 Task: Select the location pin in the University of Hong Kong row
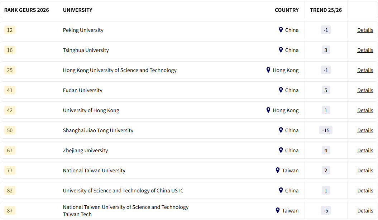click(x=268, y=110)
